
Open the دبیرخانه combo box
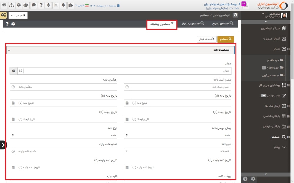point(177,151)
